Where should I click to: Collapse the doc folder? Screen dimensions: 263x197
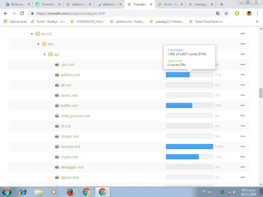[38, 44]
